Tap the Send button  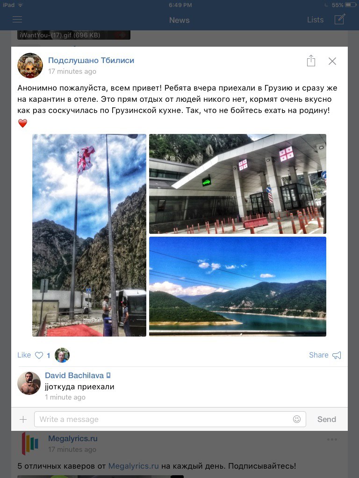pyautogui.click(x=327, y=419)
